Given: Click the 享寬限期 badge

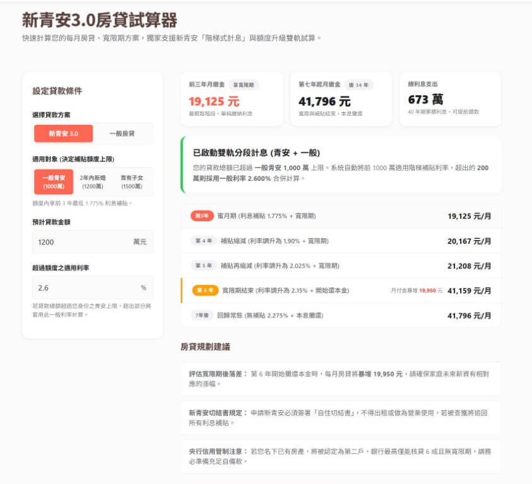Looking at the screenshot, I should 244,84.
